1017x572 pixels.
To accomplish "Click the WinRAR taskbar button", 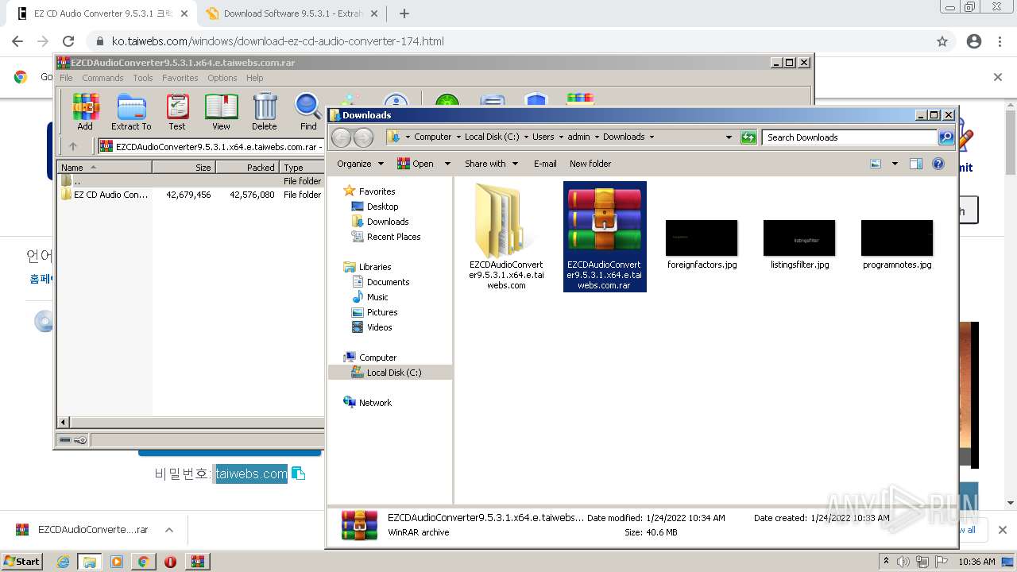I will (198, 562).
